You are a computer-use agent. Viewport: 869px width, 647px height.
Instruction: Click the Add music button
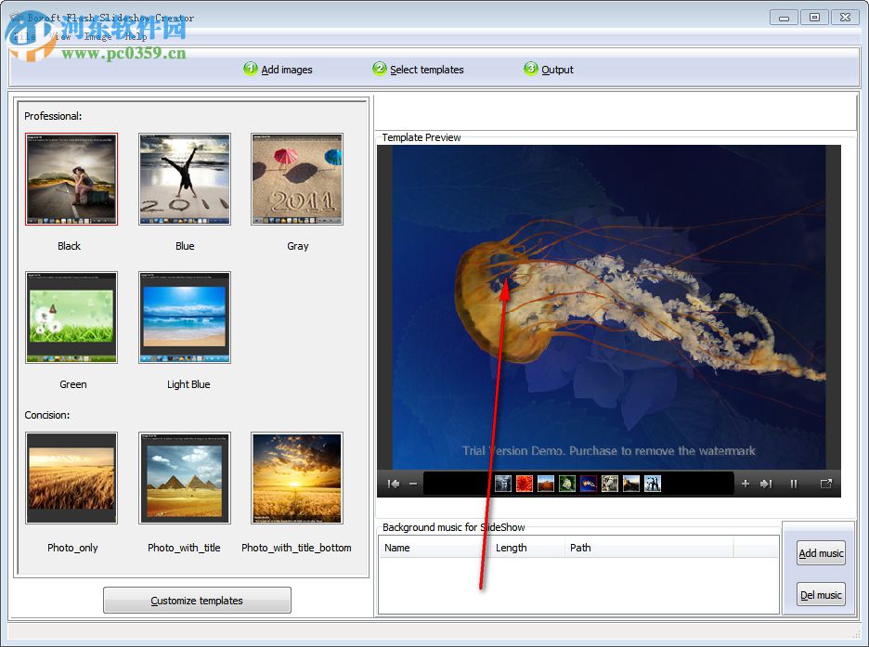coord(820,552)
